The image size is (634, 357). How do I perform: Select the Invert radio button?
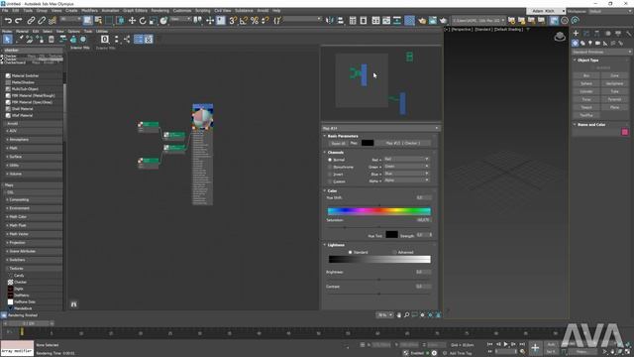click(x=330, y=175)
